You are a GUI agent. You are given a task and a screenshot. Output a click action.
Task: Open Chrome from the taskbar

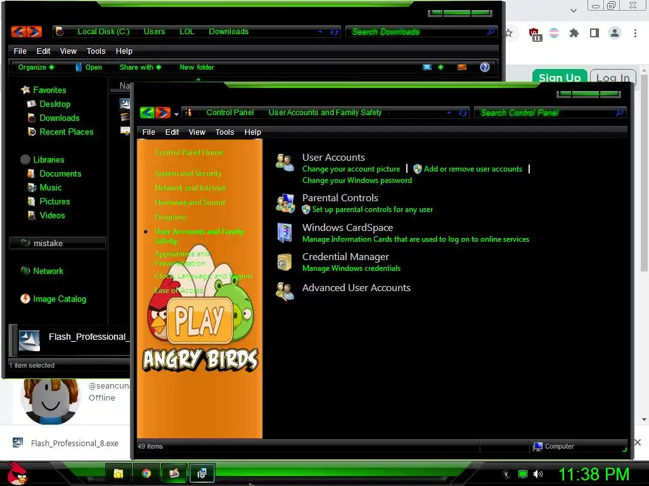pyautogui.click(x=146, y=473)
